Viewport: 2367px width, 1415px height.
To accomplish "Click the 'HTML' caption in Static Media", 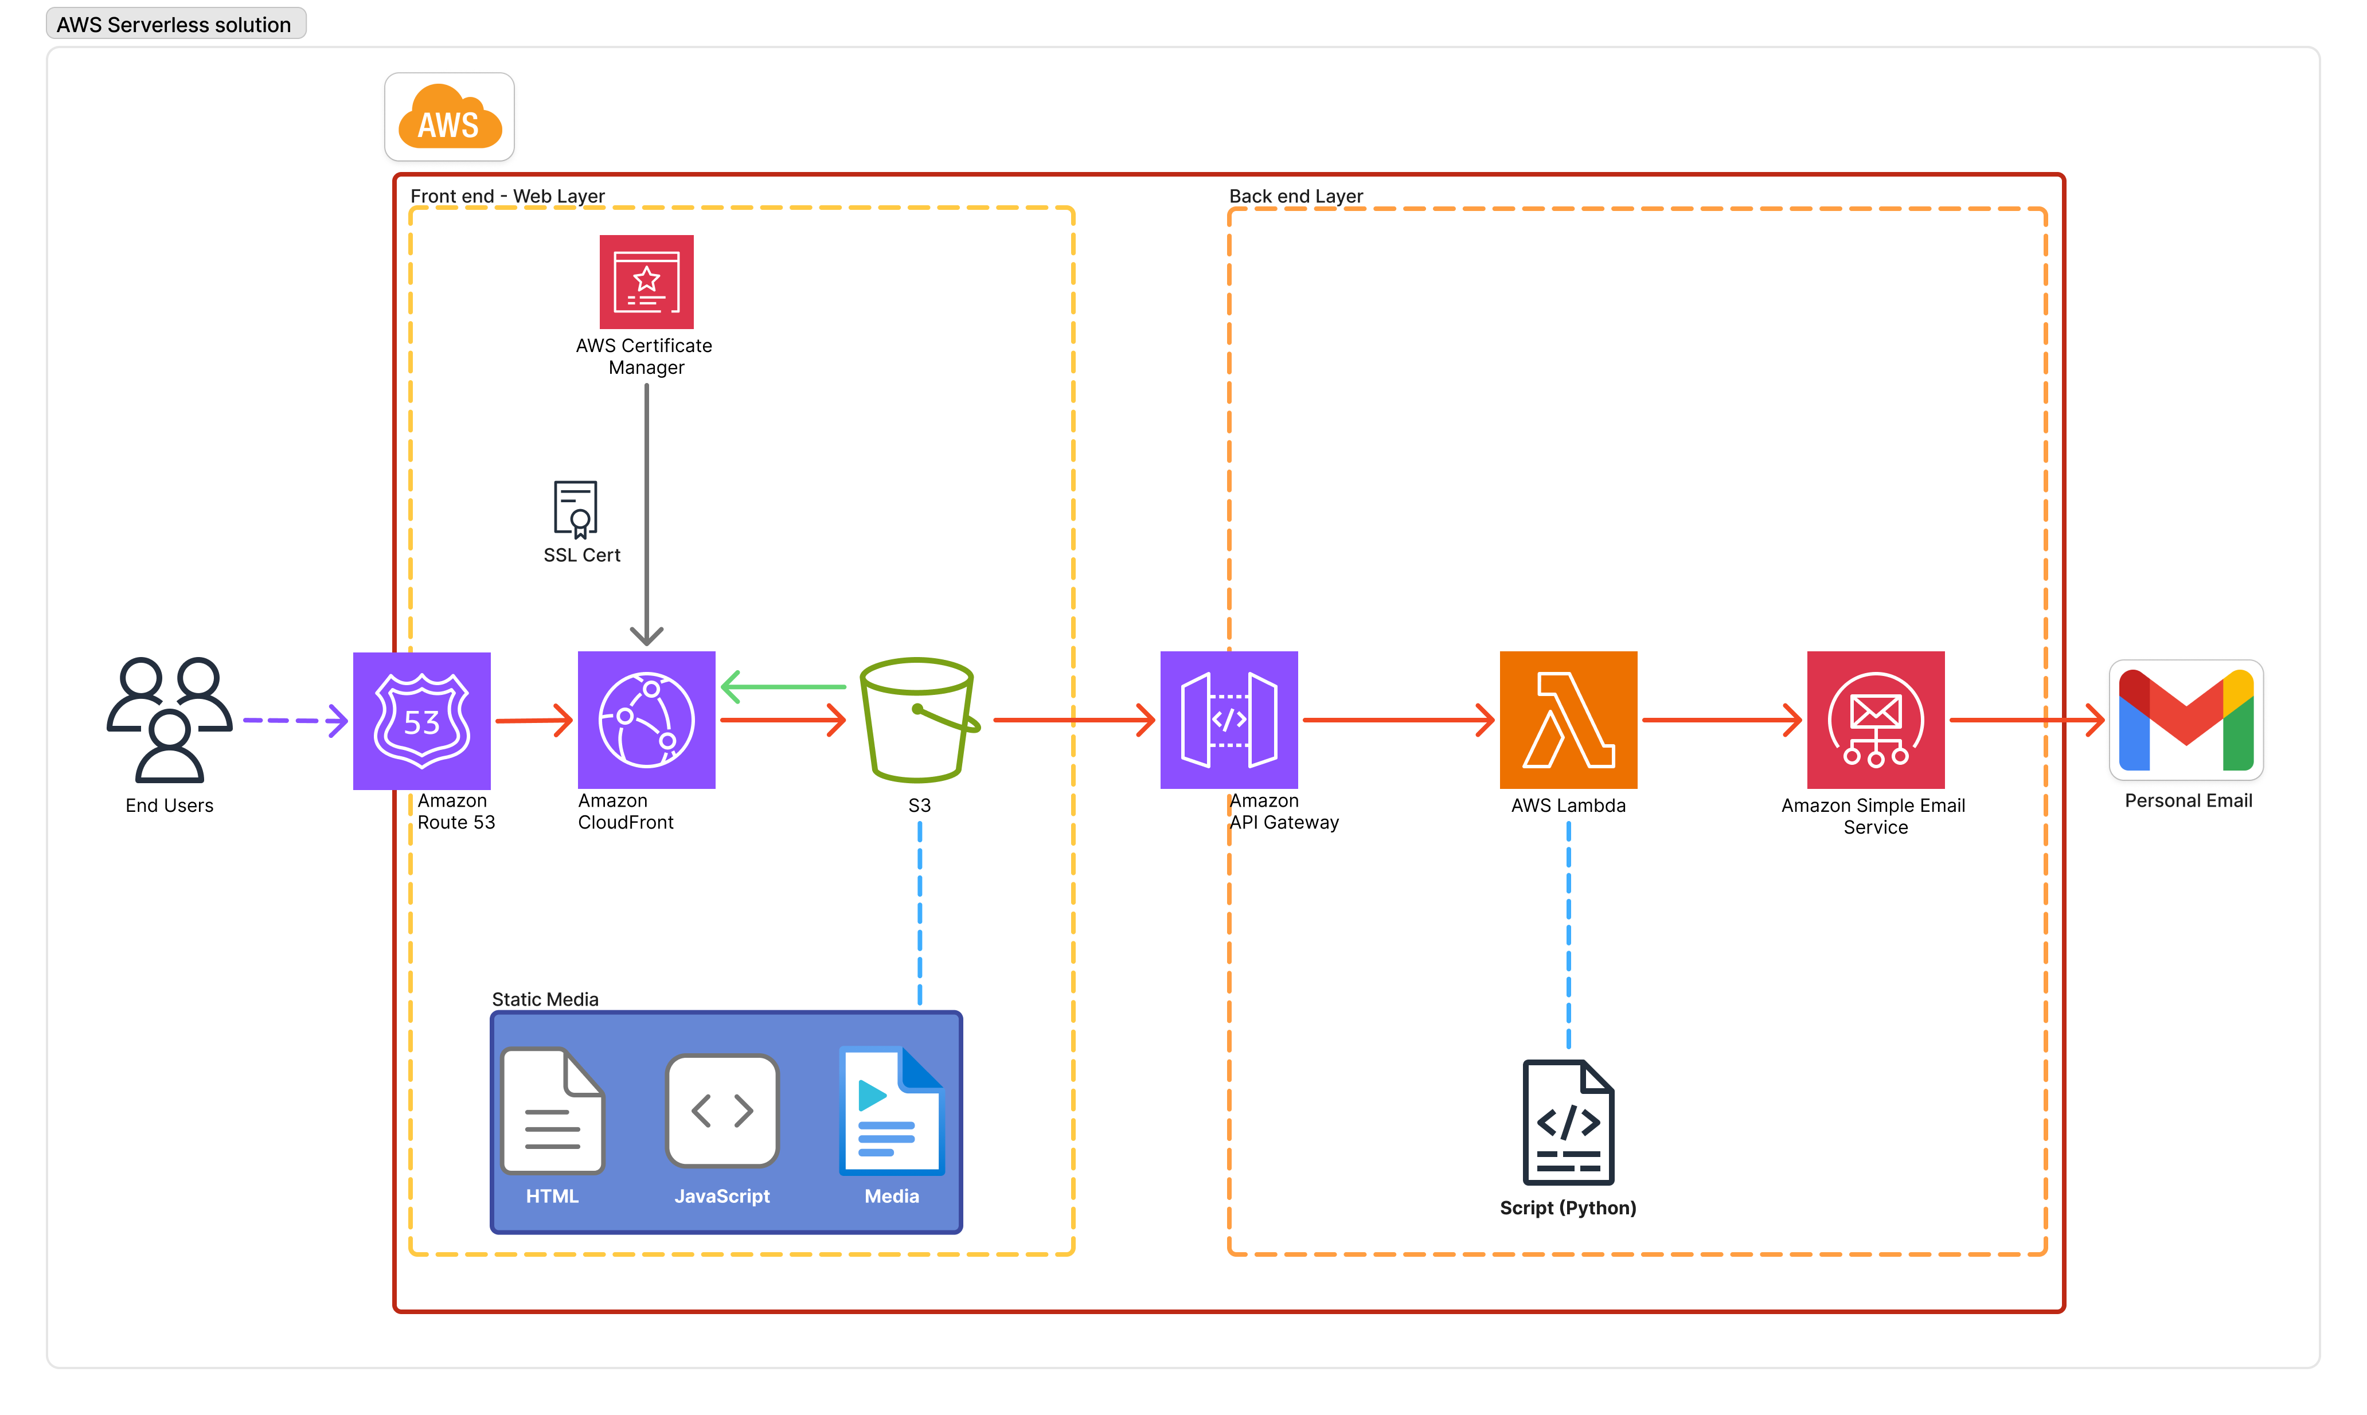I will (x=552, y=1195).
